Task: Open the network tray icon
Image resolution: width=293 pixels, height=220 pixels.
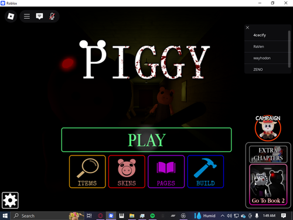Action: coord(236,216)
